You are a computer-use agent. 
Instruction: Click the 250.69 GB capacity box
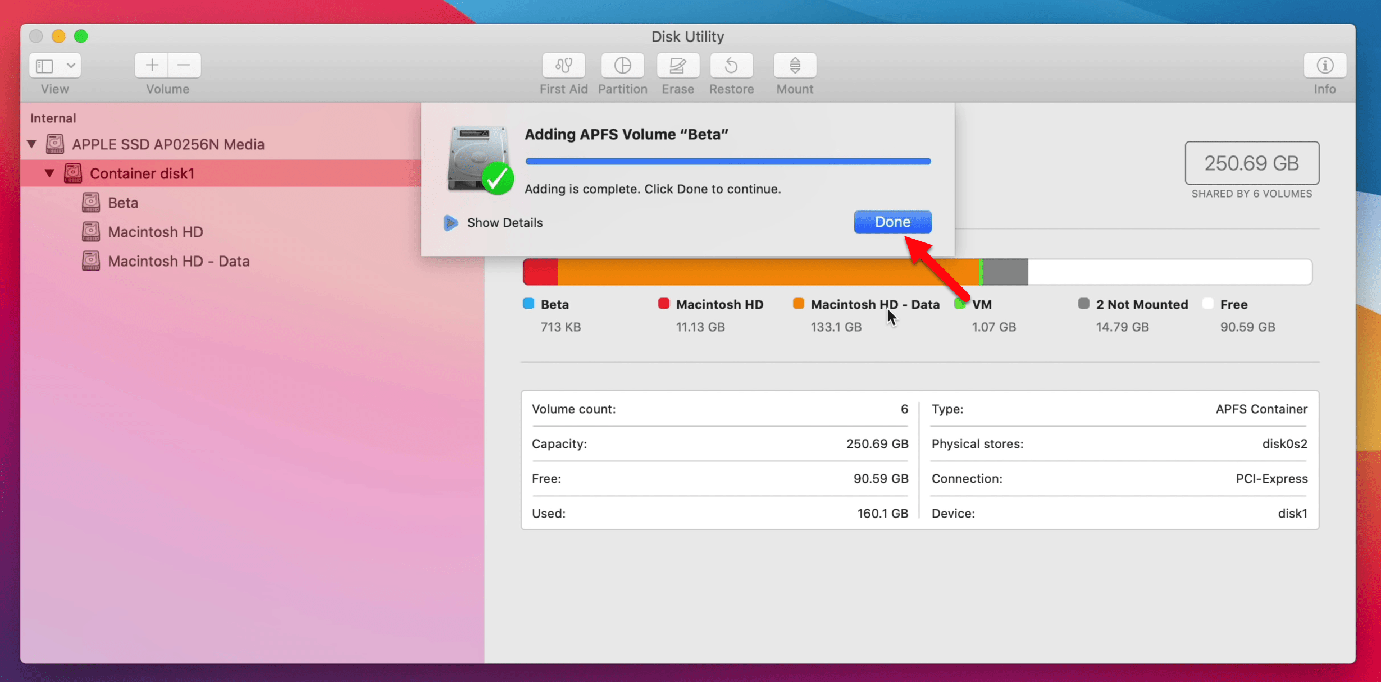pos(1252,163)
